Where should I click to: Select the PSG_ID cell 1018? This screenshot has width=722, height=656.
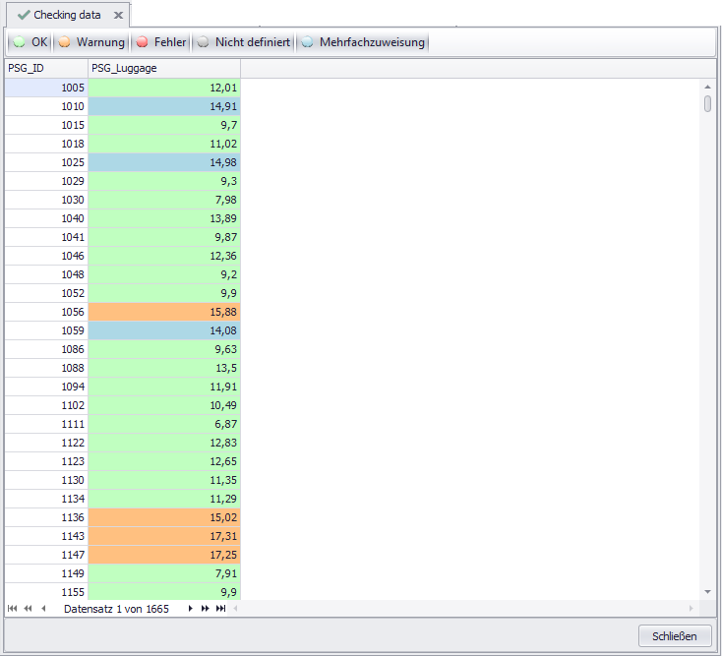point(46,144)
